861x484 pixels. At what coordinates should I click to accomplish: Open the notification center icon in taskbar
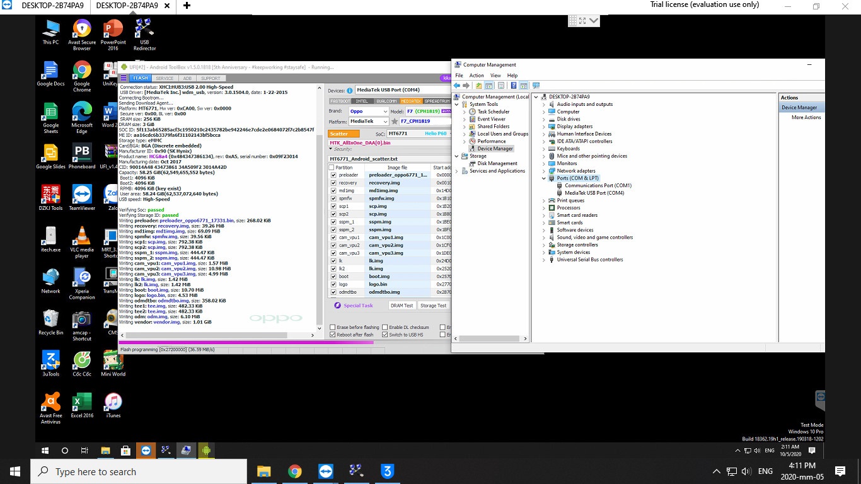[x=840, y=471]
